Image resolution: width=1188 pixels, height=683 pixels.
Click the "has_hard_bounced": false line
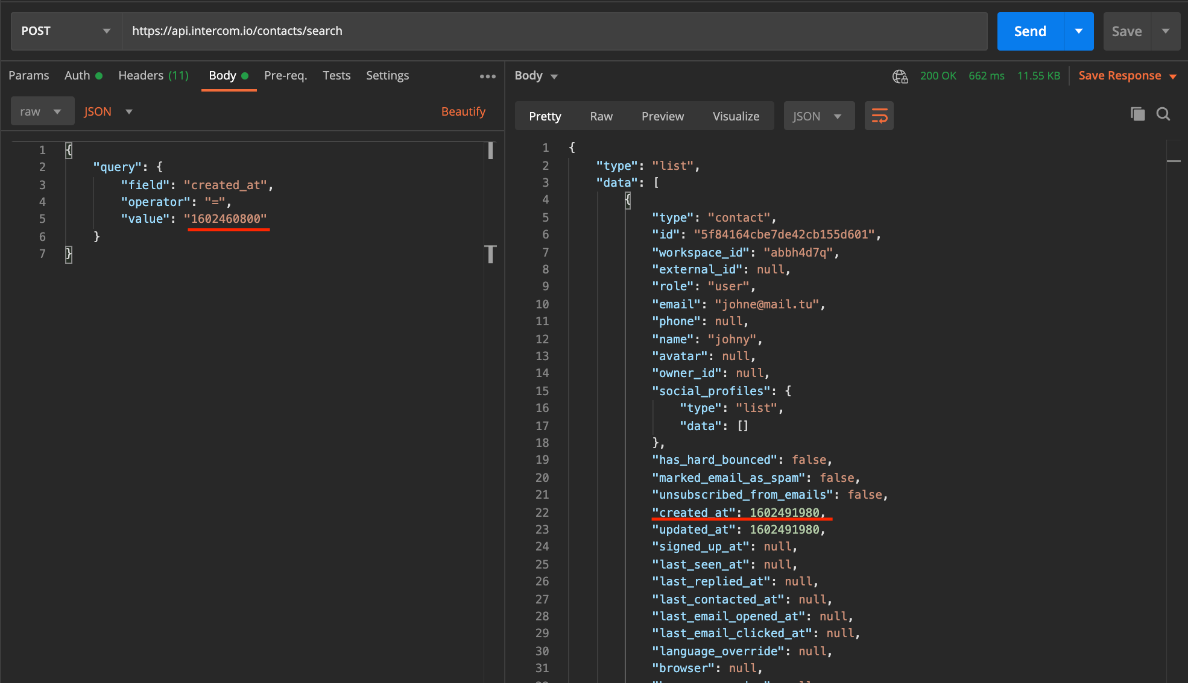(742, 460)
